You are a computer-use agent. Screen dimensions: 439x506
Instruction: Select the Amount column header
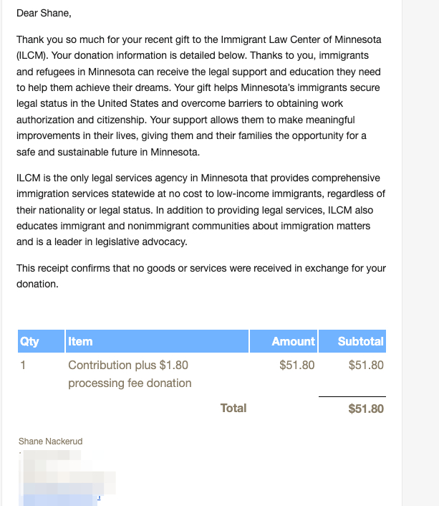click(x=293, y=341)
